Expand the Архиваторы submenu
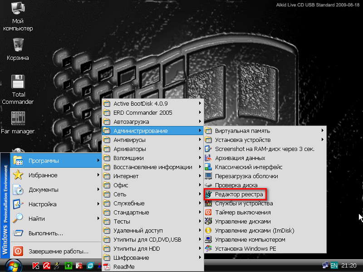The width and height of the screenshot is (363, 272). pos(153,149)
